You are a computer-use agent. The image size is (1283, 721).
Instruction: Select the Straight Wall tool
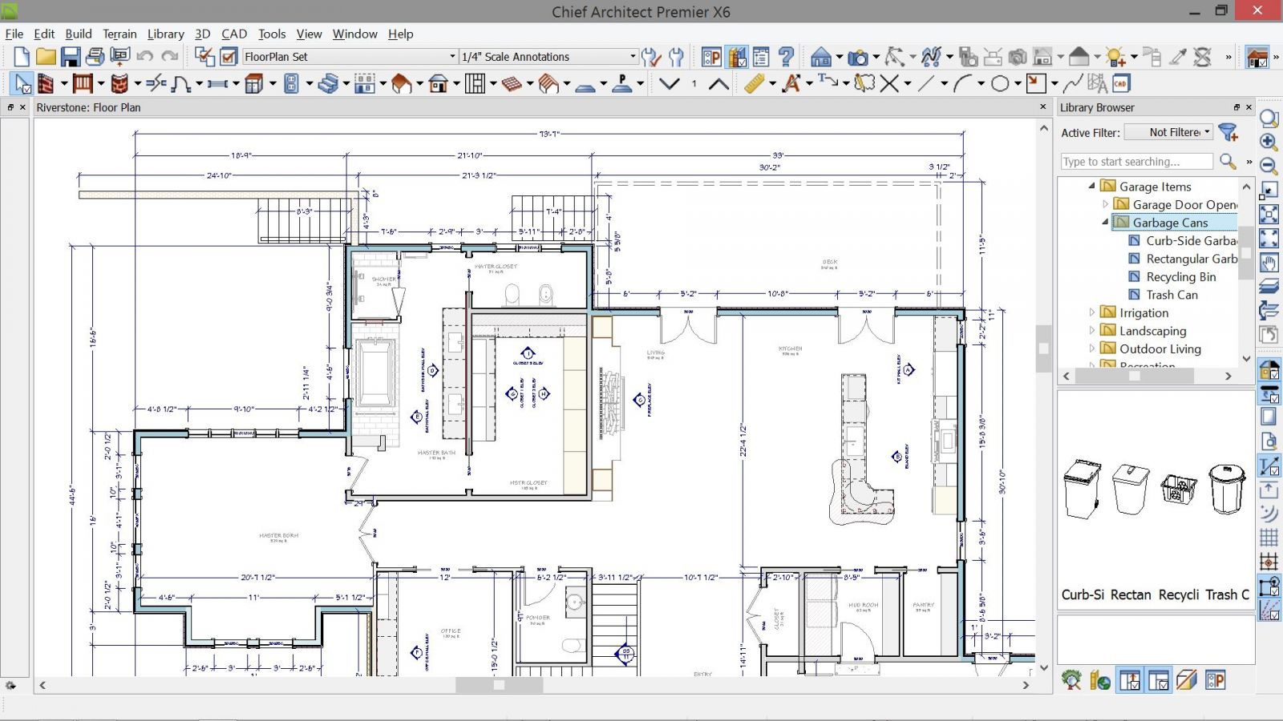(46, 83)
